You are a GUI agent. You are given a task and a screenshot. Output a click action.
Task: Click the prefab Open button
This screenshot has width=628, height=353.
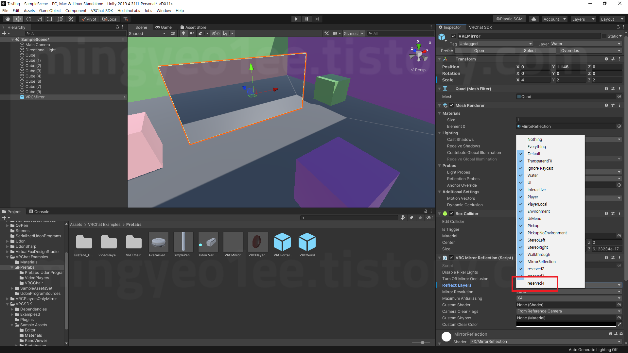point(479,51)
